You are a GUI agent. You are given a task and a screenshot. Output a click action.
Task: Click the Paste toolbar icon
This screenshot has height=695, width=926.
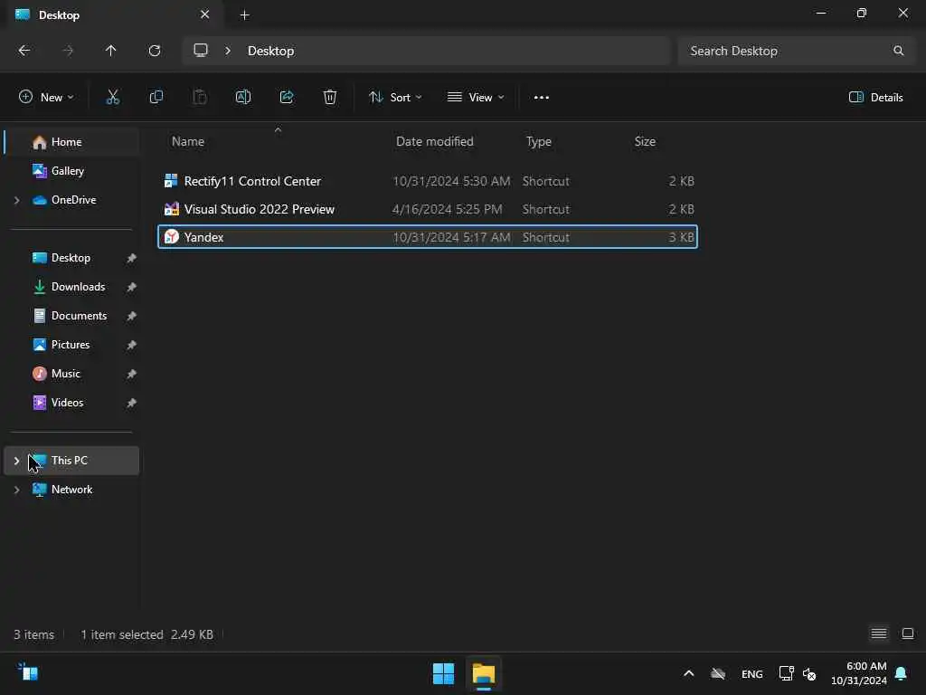[200, 98]
